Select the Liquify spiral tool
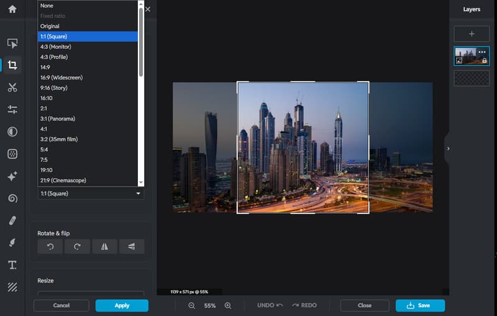Image resolution: width=497 pixels, height=316 pixels. click(x=12, y=198)
